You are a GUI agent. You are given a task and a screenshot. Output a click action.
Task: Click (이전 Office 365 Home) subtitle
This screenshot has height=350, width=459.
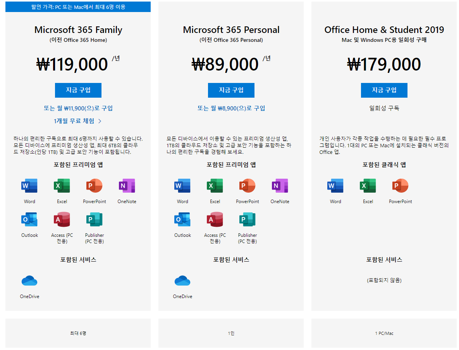78,40
